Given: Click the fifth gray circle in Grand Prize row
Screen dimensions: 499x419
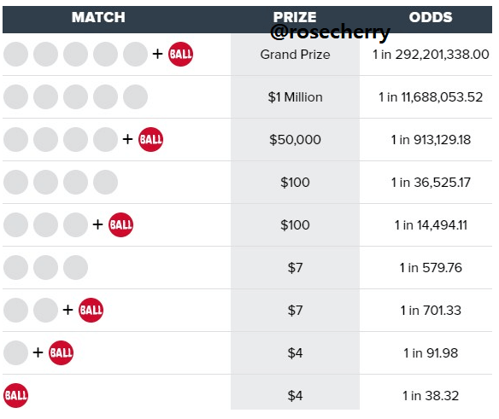Looking at the screenshot, I should point(135,54).
